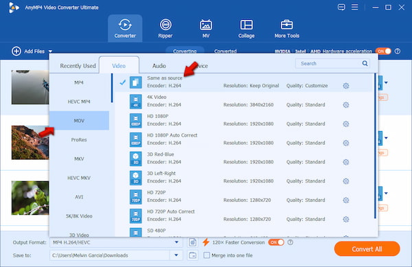Select HEVC MP4 format
This screenshot has height=267, width=412.
(79, 102)
